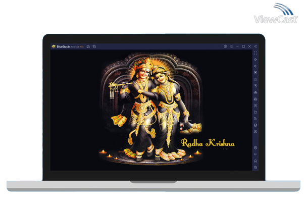Screen dimensions: 304x209
Task: Click the dome-shaped sidebar icon below macro
Action: click(x=256, y=92)
